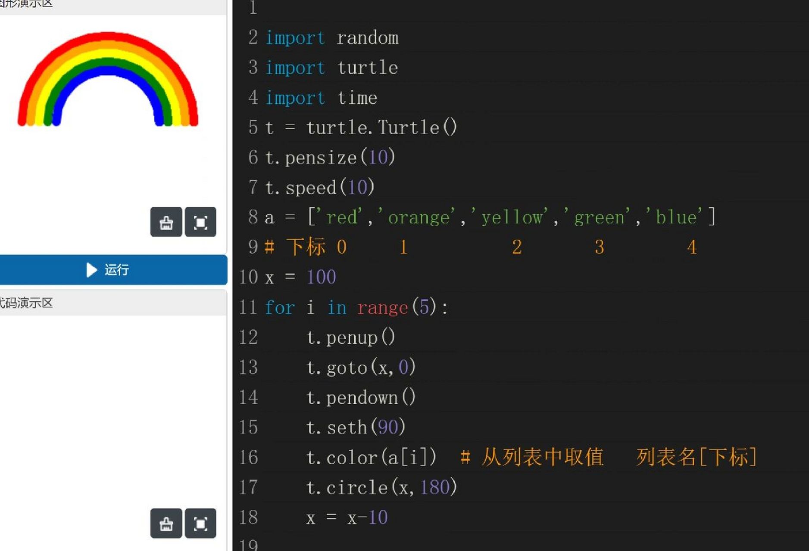Click the blue 运行 run button
The image size is (809, 551).
tap(113, 270)
